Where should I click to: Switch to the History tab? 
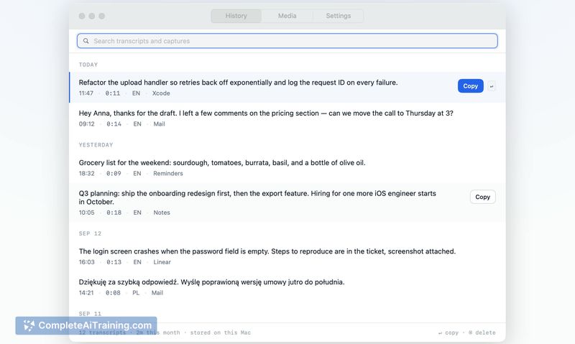(236, 16)
